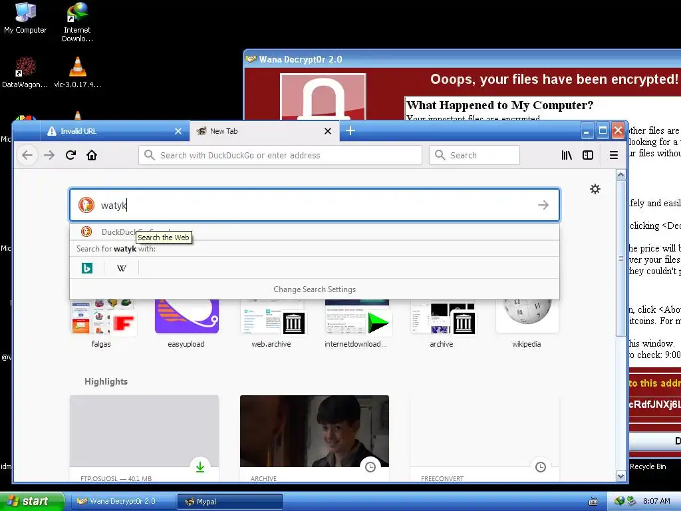Screen dimensions: 681x511
Task: Open a new tab with the plus button
Action: (x=350, y=130)
